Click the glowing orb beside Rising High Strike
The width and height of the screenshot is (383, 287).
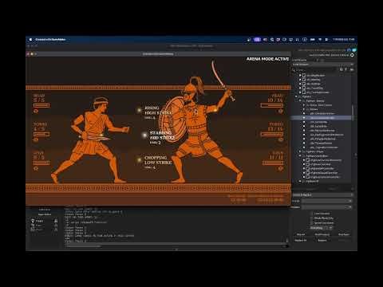pyautogui.click(x=139, y=110)
